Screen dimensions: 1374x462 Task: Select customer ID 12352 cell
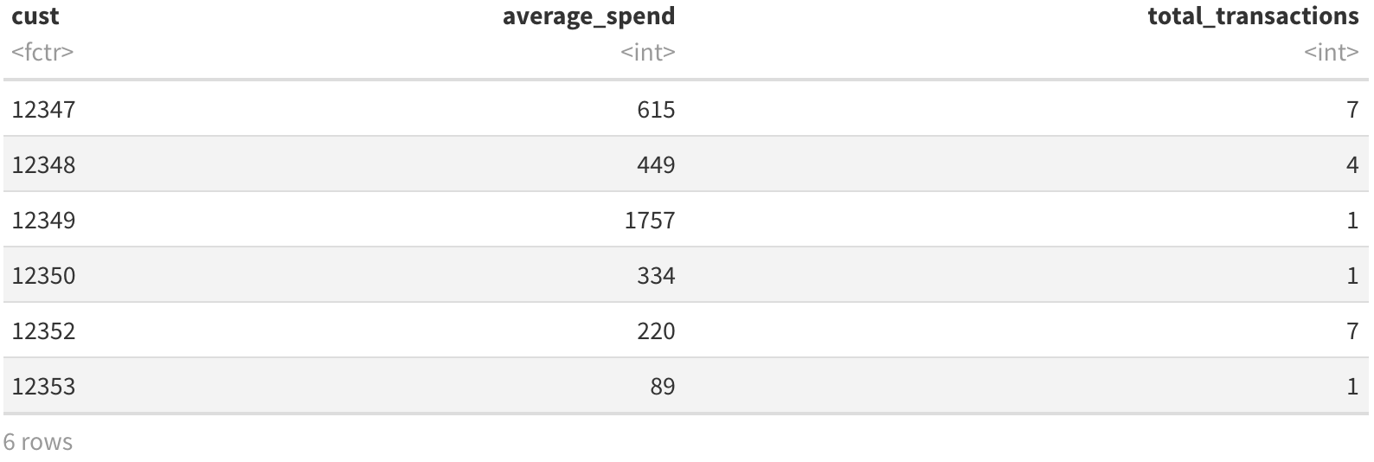pos(44,331)
